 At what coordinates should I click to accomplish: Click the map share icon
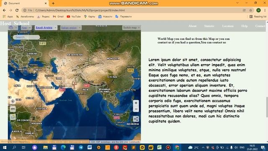136,119
